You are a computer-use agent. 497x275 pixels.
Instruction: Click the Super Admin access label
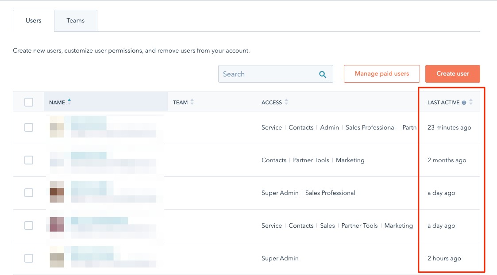click(280, 193)
